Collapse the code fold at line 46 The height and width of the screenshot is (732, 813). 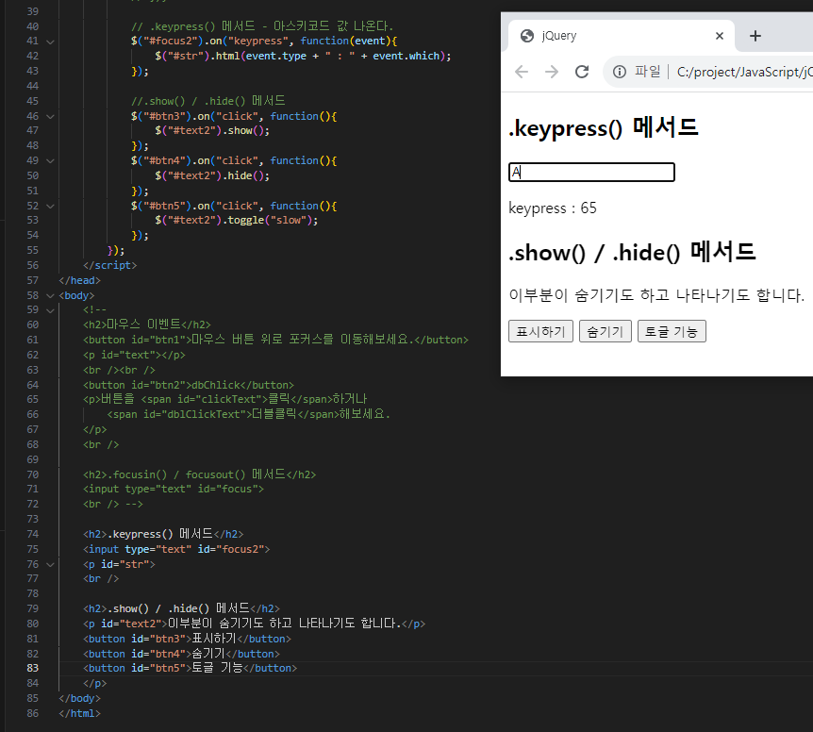(x=50, y=116)
